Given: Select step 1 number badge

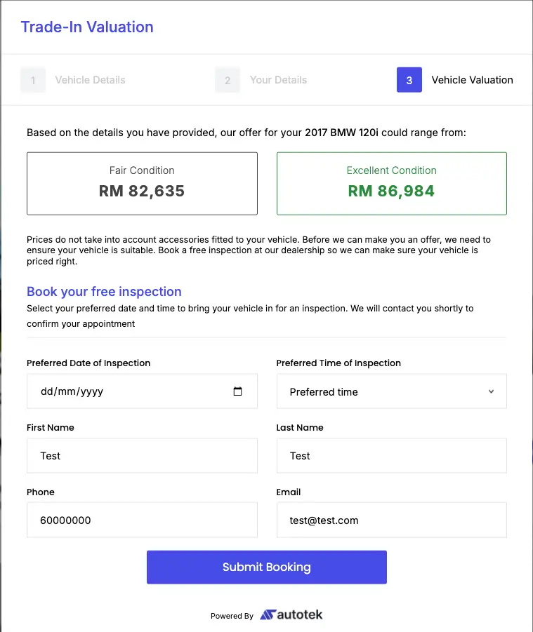Looking at the screenshot, I should pyautogui.click(x=33, y=80).
